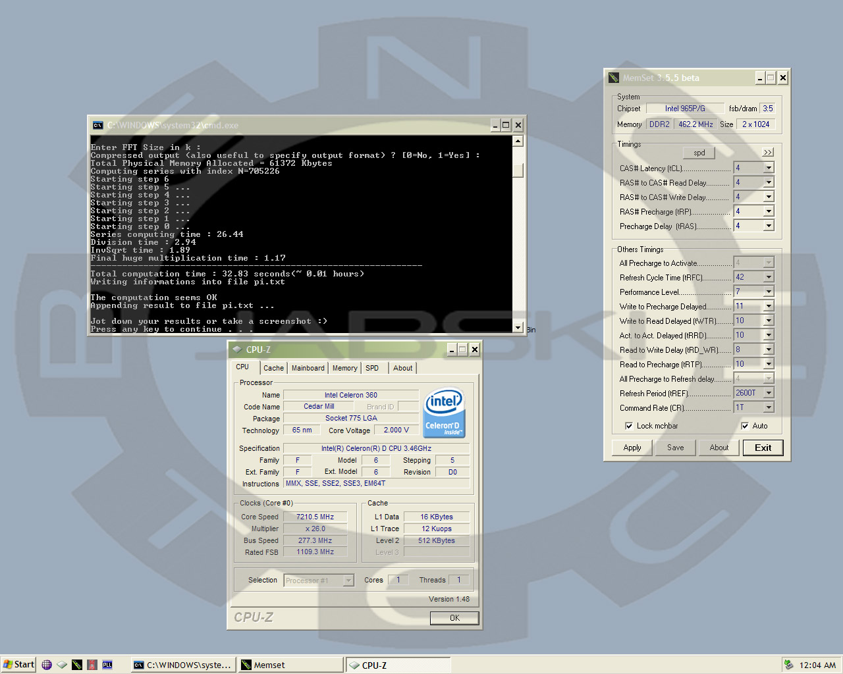
Task: Open the SPD tab in CPU-Z
Action: coord(372,368)
